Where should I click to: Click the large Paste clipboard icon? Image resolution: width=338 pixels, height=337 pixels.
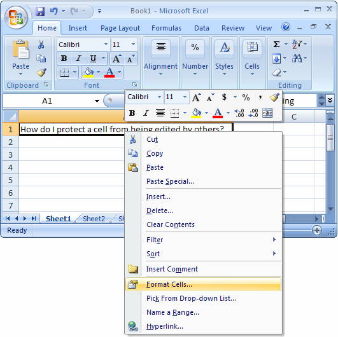tap(20, 50)
